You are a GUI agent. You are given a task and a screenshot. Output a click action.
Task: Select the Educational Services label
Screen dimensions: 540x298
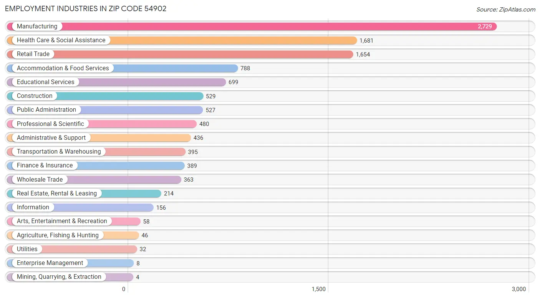click(x=46, y=82)
